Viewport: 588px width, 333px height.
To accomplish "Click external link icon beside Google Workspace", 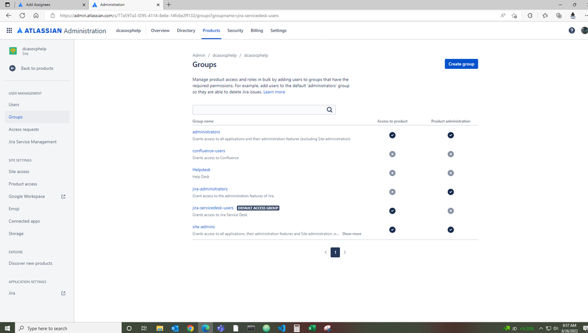I will coord(64,197).
